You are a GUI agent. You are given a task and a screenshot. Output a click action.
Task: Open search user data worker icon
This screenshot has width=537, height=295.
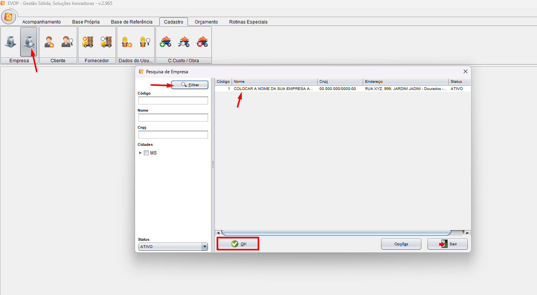click(145, 42)
